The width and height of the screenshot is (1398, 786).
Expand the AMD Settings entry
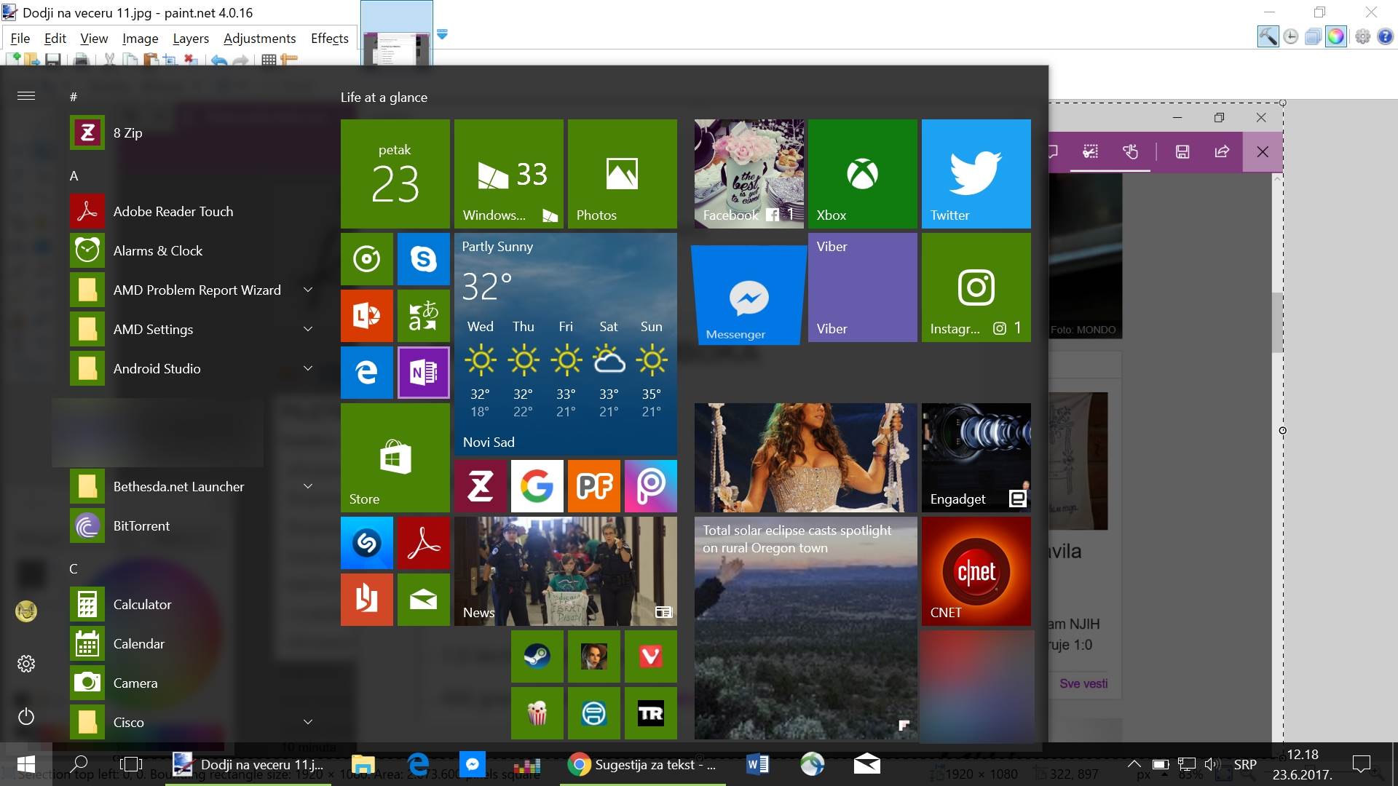[307, 329]
